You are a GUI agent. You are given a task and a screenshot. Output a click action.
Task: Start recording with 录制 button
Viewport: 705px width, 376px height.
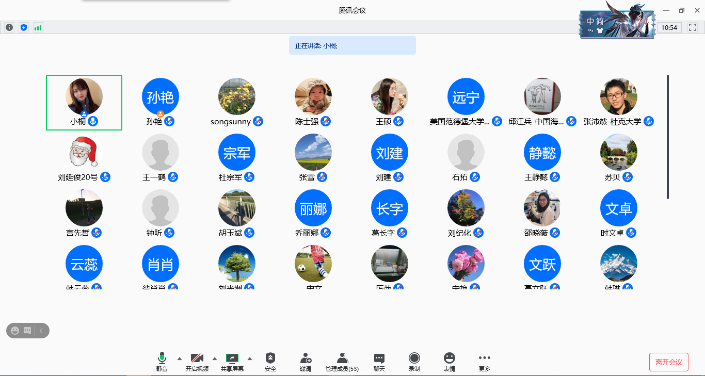(x=414, y=362)
